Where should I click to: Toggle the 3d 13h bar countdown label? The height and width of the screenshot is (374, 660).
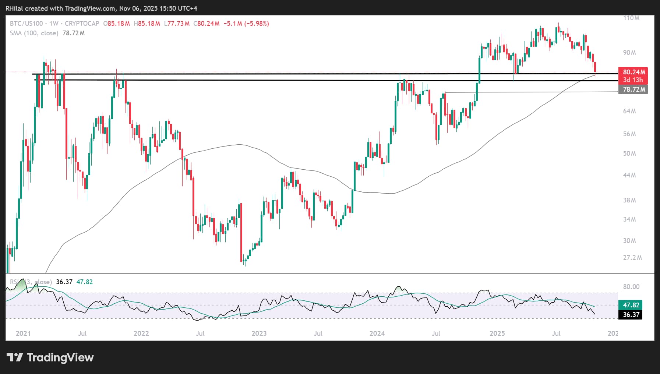point(633,80)
